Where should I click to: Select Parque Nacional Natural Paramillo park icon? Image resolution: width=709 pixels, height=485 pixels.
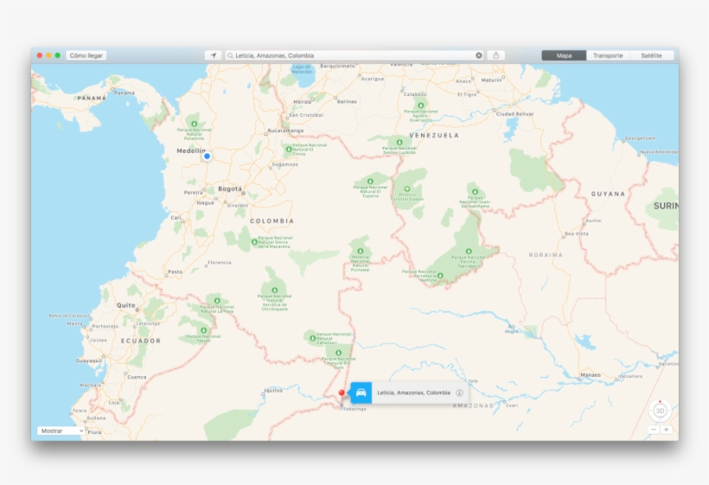coord(194,124)
